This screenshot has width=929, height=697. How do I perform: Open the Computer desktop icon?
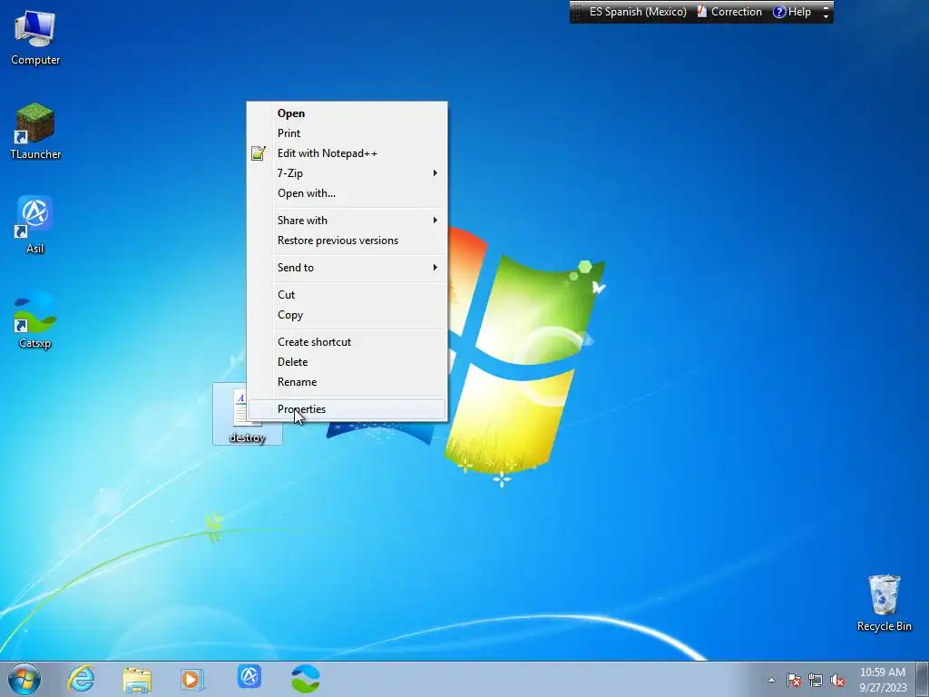click(35, 38)
